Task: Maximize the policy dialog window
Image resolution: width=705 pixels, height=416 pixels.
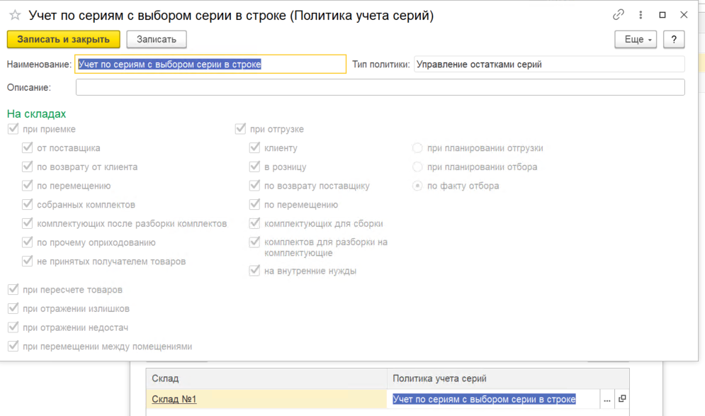Action: [662, 14]
